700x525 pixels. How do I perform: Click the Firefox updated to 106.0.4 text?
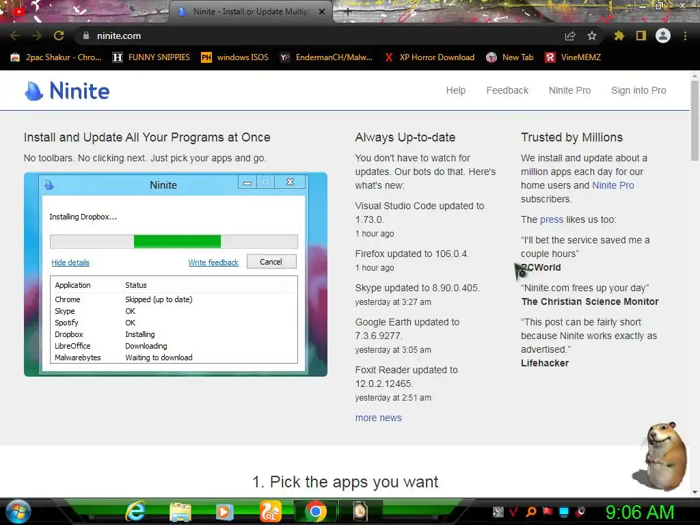412,254
